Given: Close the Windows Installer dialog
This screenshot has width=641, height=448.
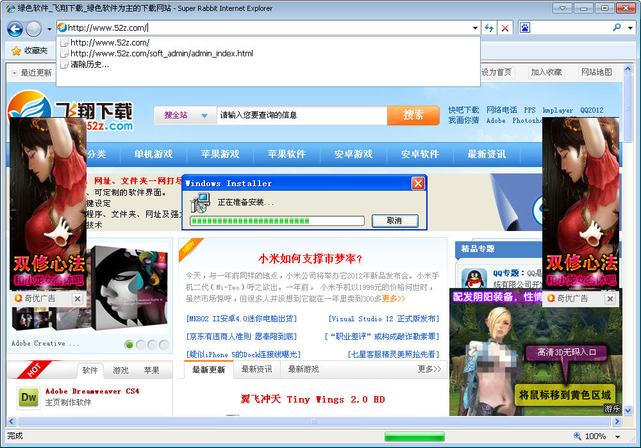Looking at the screenshot, I should pyautogui.click(x=418, y=184).
